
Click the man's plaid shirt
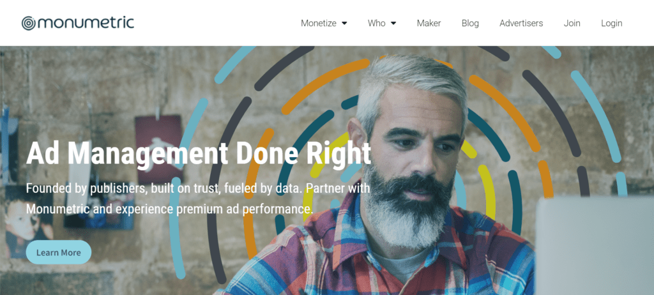[x=376, y=259]
